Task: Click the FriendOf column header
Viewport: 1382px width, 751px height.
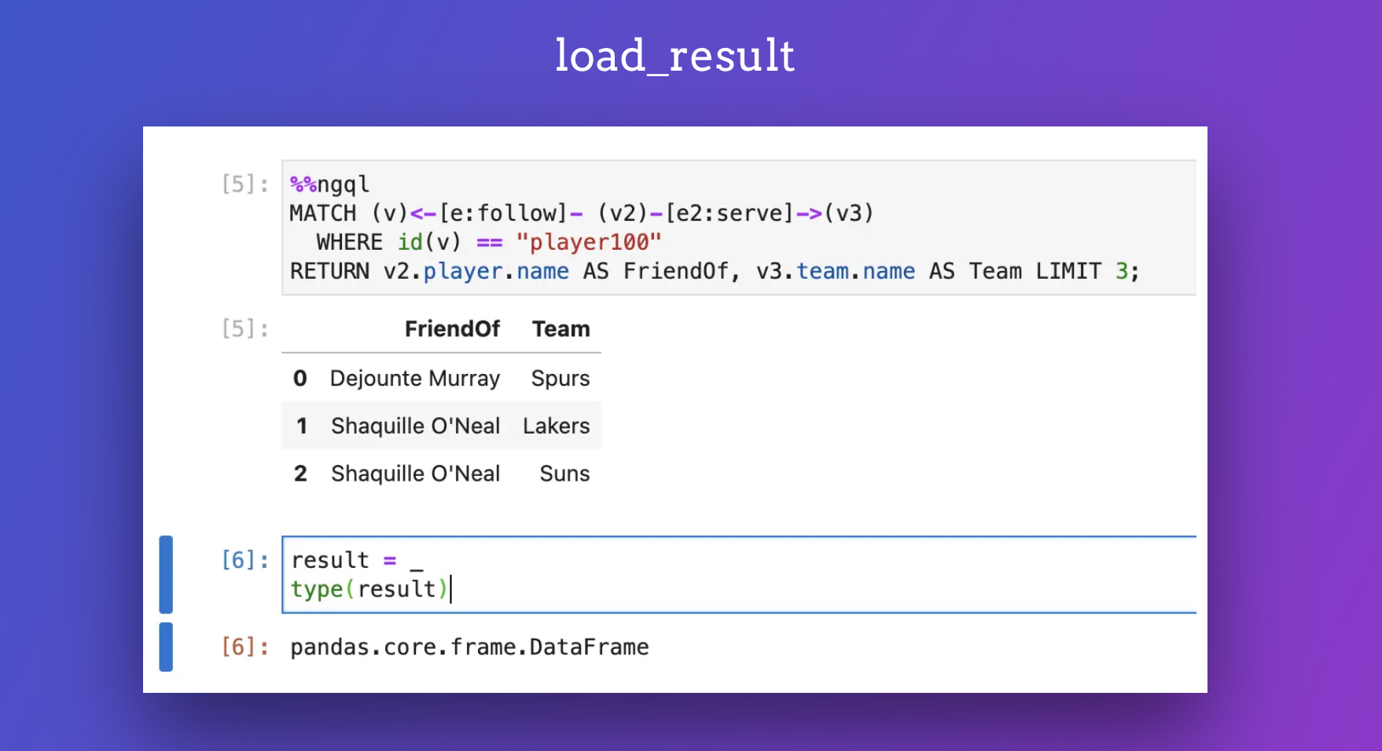Action: click(x=453, y=329)
